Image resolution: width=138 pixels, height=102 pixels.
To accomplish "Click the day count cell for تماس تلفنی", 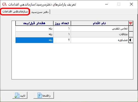I will [x=62, y=29].
